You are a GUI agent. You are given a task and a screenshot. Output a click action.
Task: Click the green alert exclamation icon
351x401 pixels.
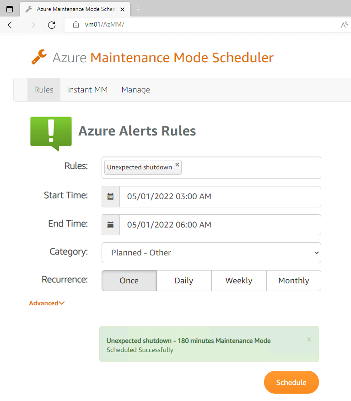51,134
